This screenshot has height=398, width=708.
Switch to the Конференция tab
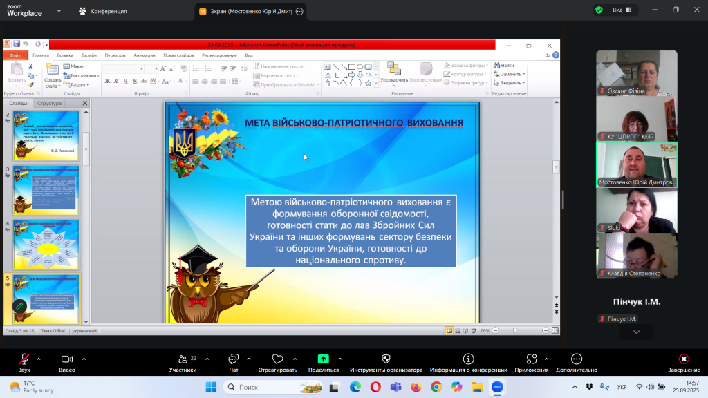[x=102, y=11]
